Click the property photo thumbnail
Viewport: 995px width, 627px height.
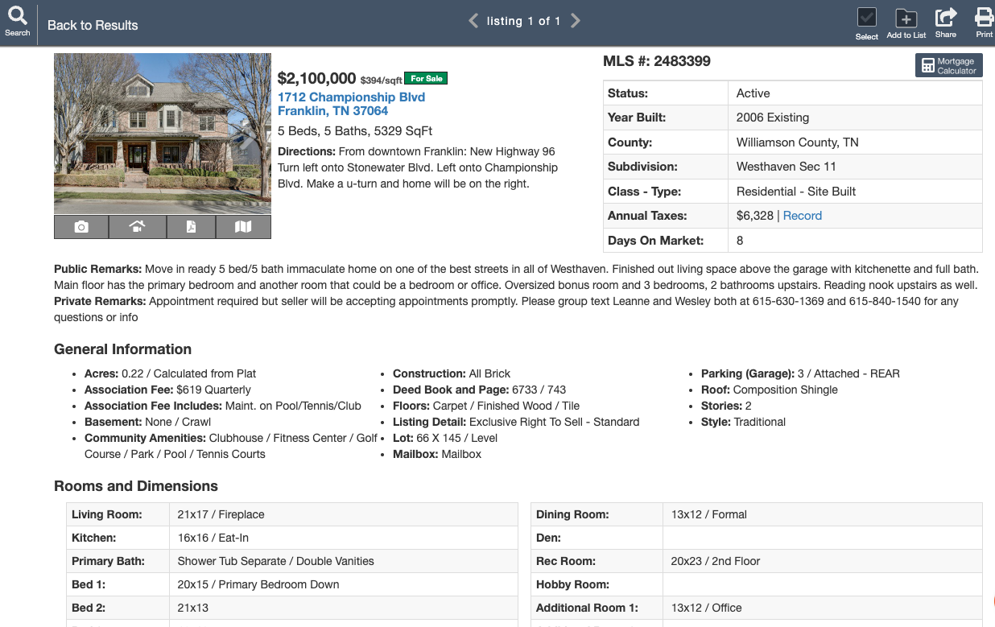pos(162,133)
